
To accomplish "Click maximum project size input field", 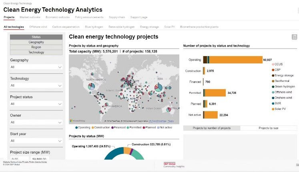I will (40, 159).
